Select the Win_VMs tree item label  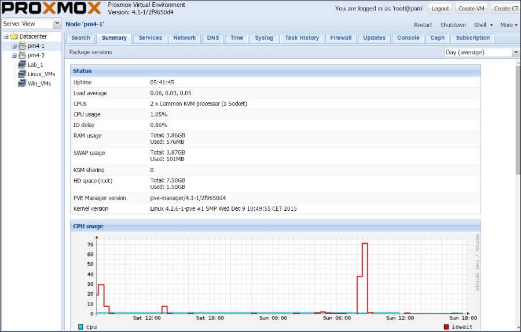click(x=39, y=84)
